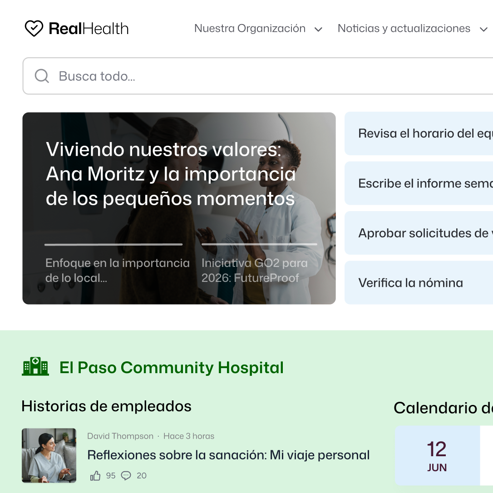Click the Historias de empleados heading

point(106,406)
